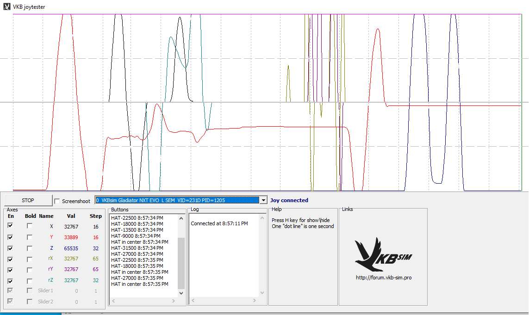This screenshot has height=315, width=529.
Task: Enable Bold for the X axis
Action: (x=30, y=226)
